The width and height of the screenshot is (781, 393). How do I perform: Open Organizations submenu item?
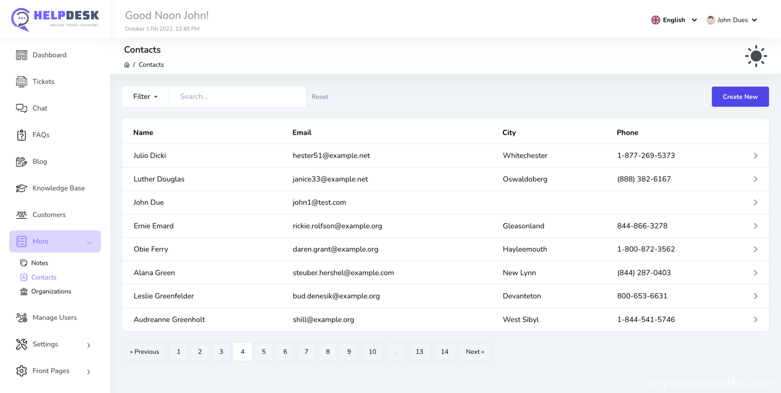coord(51,292)
